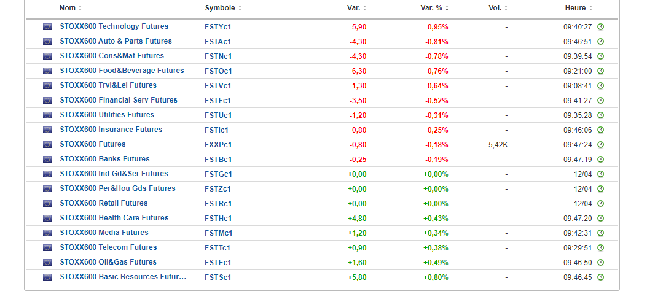Click the flag icon beside STOXX600 Oil&Gas Futures
The height and width of the screenshot is (302, 647).
coord(47,263)
